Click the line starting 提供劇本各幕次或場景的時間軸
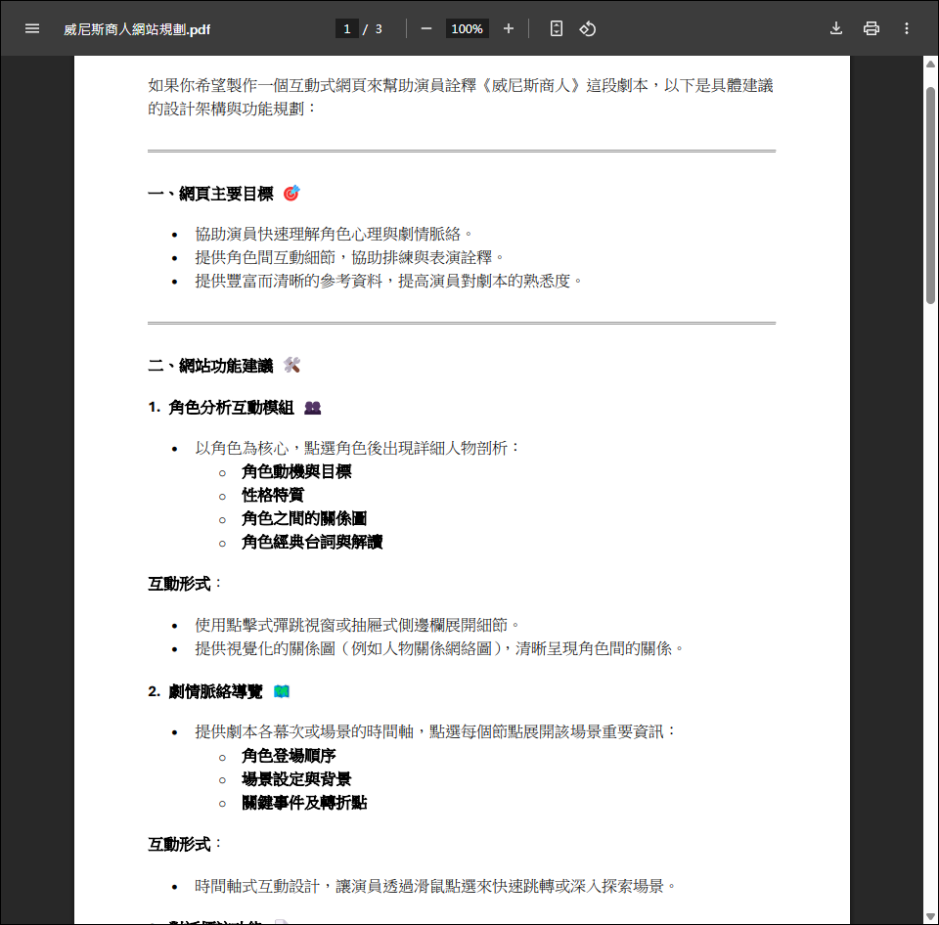 point(435,731)
